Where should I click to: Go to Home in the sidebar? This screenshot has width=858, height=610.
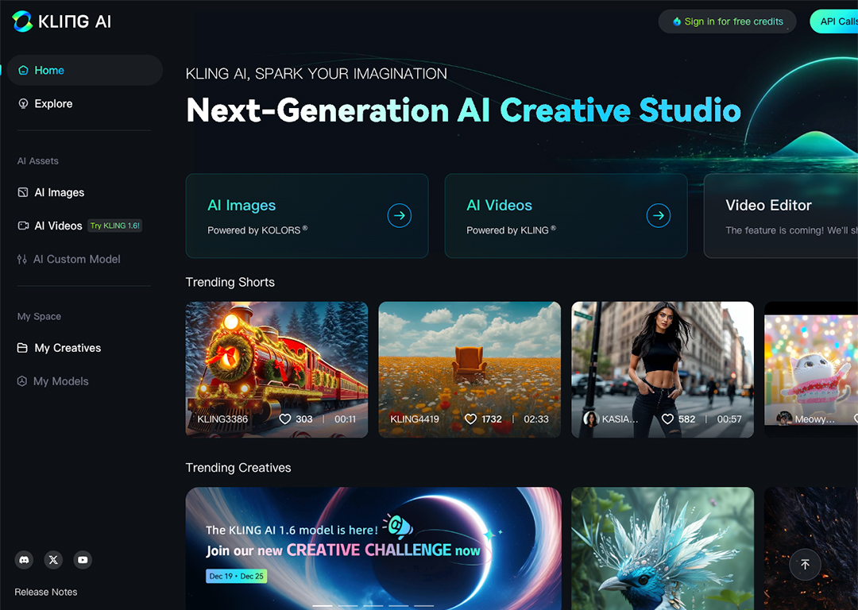[85, 70]
